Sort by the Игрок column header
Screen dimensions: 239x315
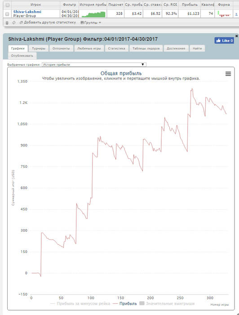coord(35,4)
